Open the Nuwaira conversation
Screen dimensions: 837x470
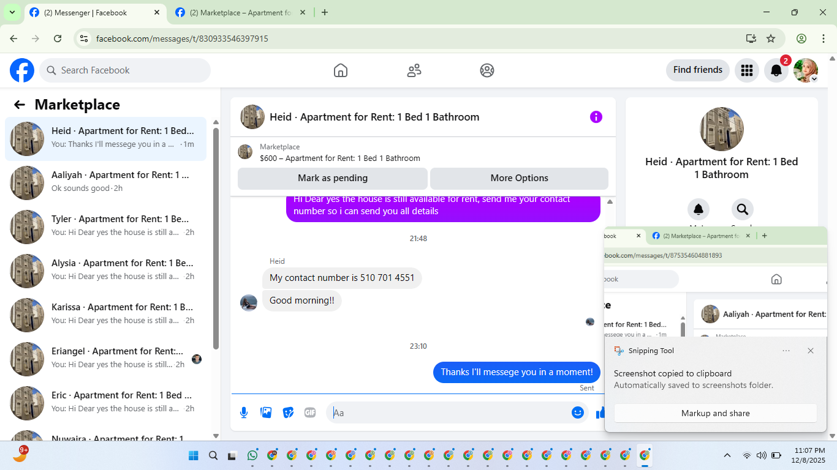pyautogui.click(x=106, y=434)
